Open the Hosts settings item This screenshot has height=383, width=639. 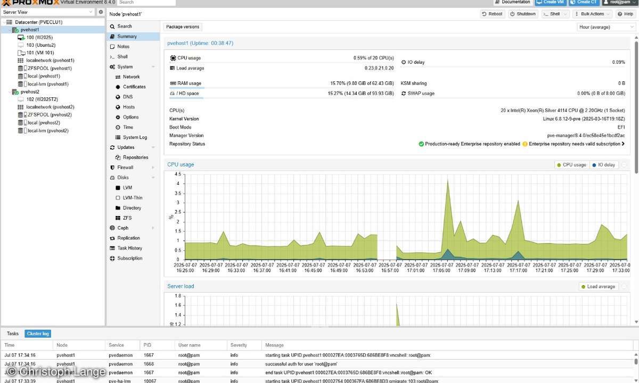[x=133, y=107]
